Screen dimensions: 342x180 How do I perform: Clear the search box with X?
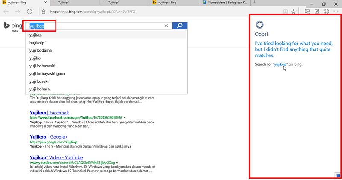pos(166,26)
